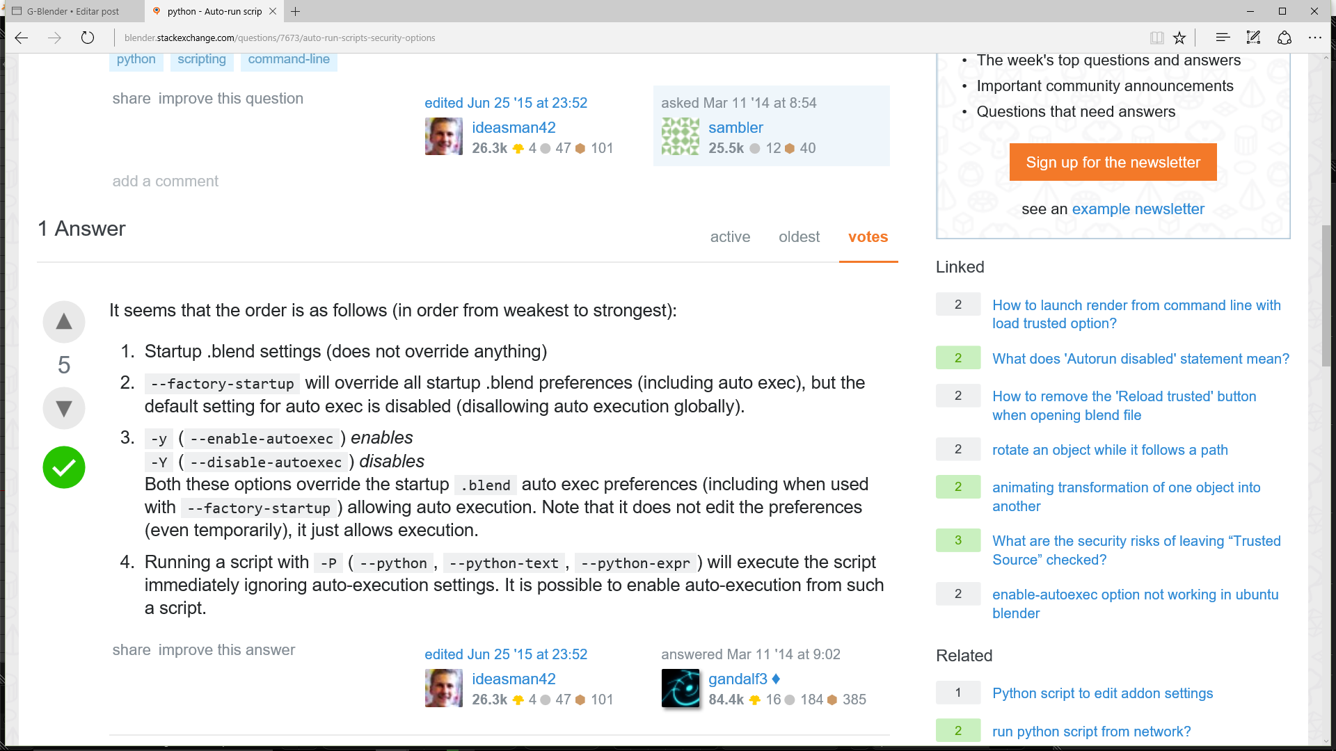Open the Hub lines icon in the toolbar
Image resolution: width=1336 pixels, height=751 pixels.
click(1223, 38)
